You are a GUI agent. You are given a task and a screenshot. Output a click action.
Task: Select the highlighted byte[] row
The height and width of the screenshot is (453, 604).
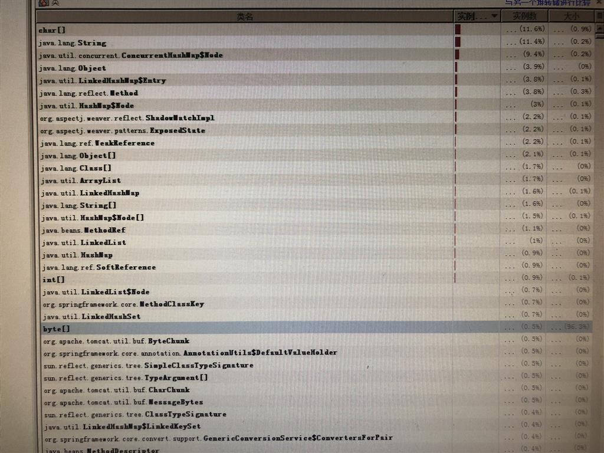[x=316, y=328]
